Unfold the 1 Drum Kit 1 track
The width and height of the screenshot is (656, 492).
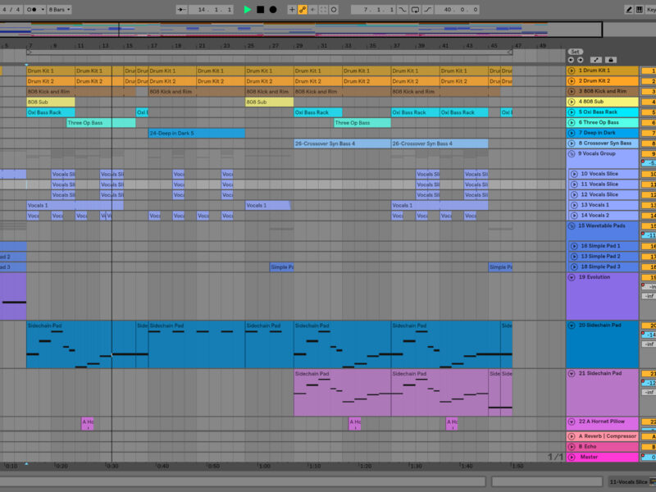(572, 71)
